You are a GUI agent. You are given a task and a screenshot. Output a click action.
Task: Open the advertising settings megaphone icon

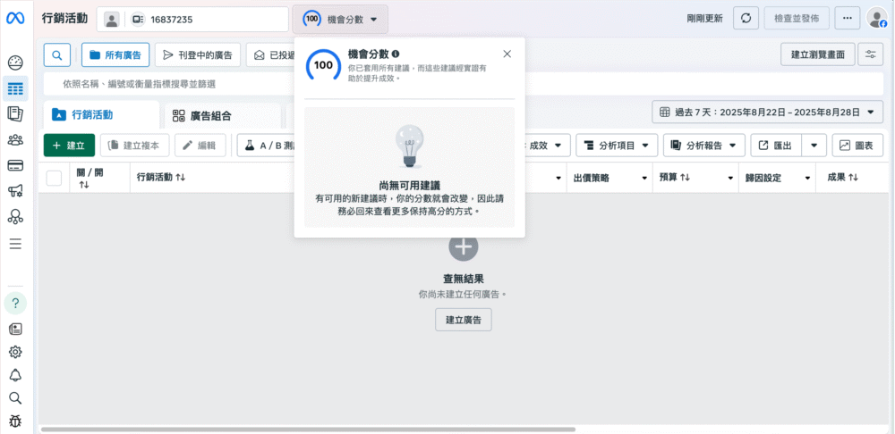[x=15, y=191]
